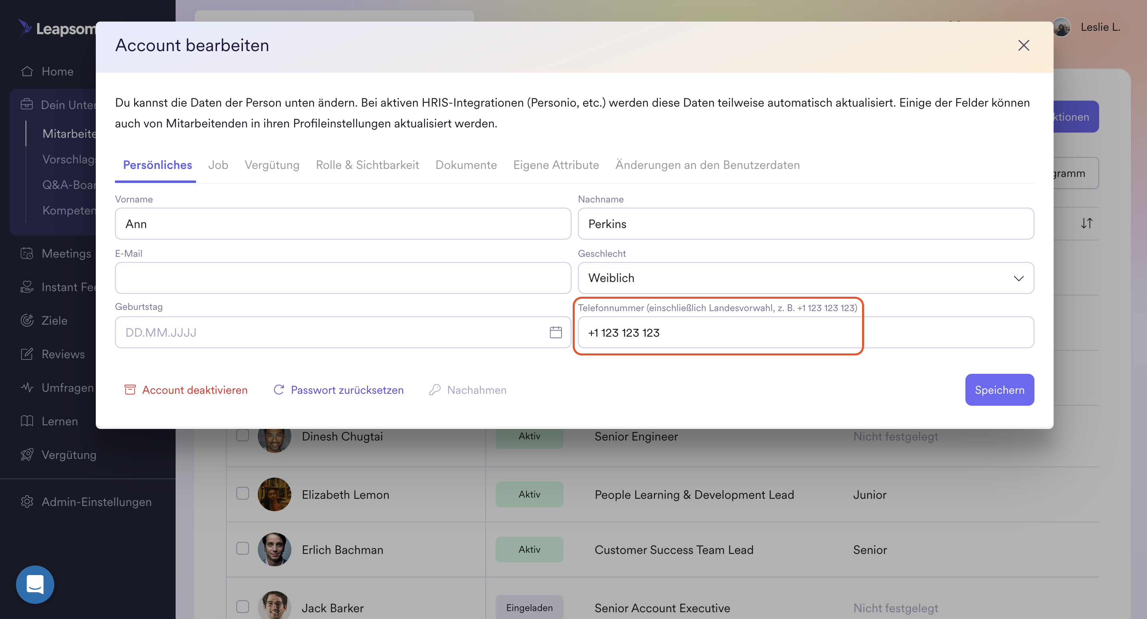1147x619 pixels.
Task: Click Customer Success Team Lead cell
Action: click(674, 550)
